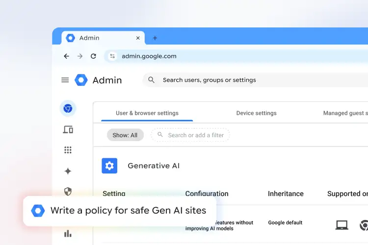Click the Chrome supported-platform icon
This screenshot has width=368, height=245.
pyautogui.click(x=364, y=225)
